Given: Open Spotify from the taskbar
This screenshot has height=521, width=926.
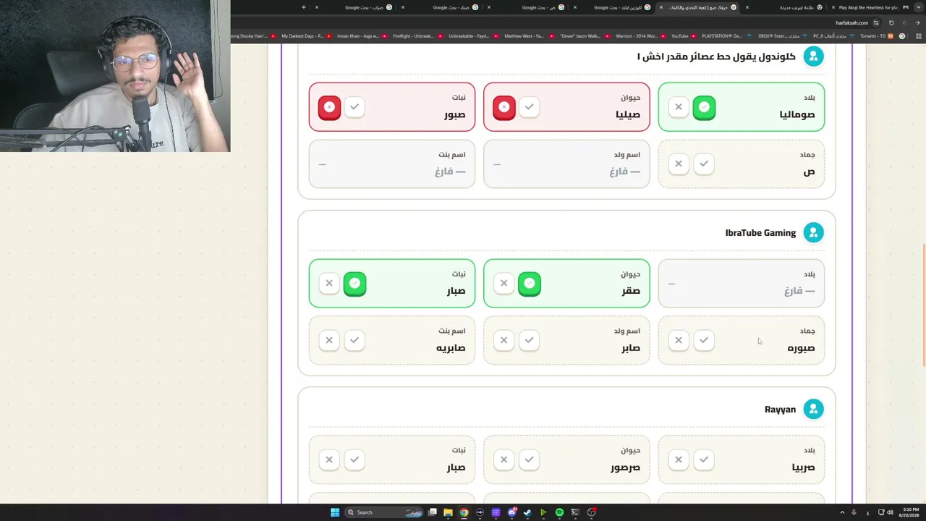Looking at the screenshot, I should [x=559, y=512].
